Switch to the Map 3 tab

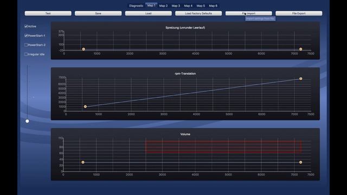pyautogui.click(x=176, y=6)
